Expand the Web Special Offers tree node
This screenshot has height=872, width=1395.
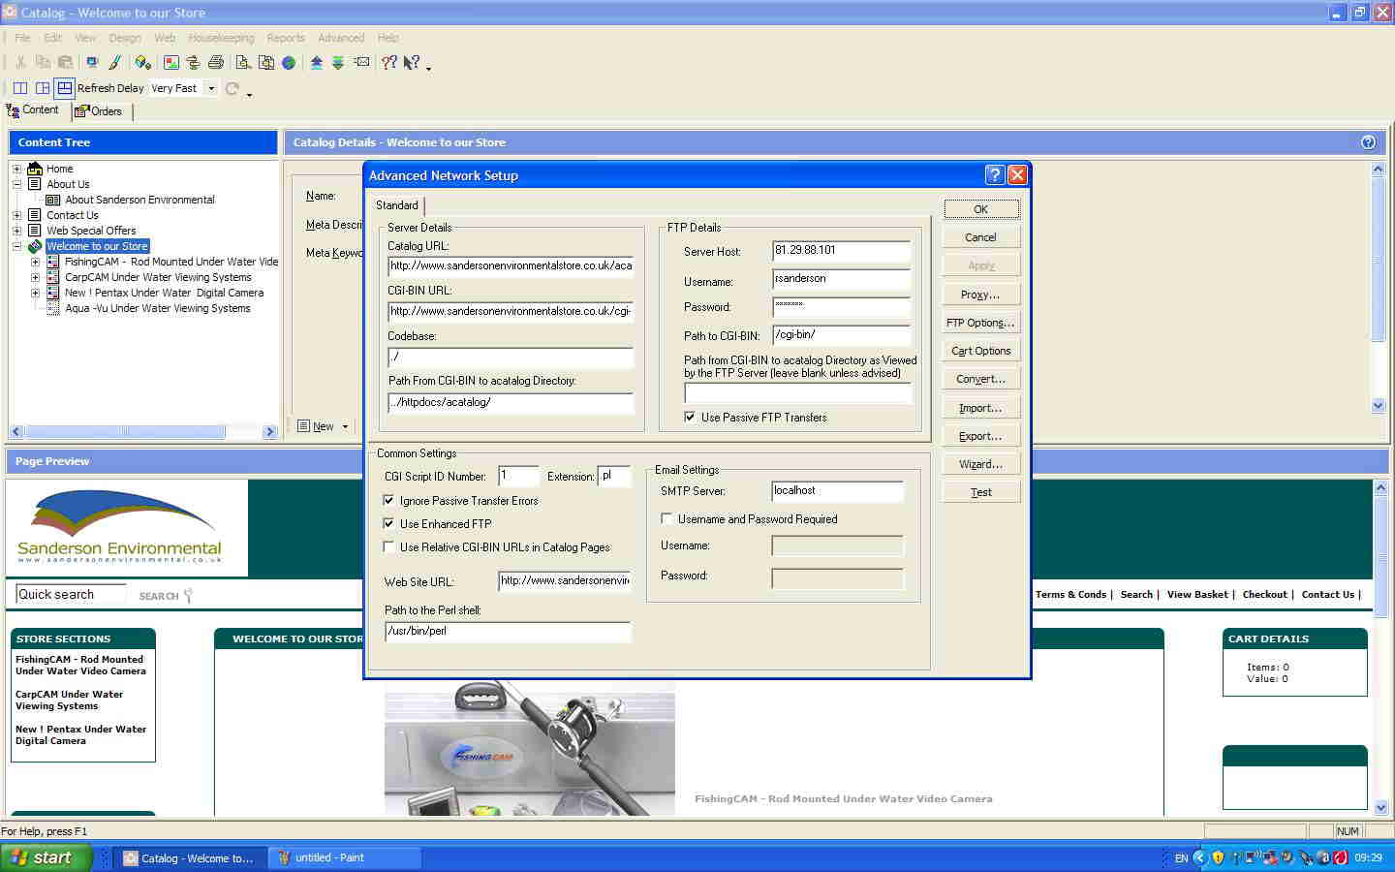(16, 231)
